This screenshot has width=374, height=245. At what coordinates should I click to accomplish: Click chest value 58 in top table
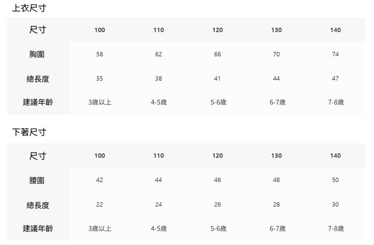point(100,54)
